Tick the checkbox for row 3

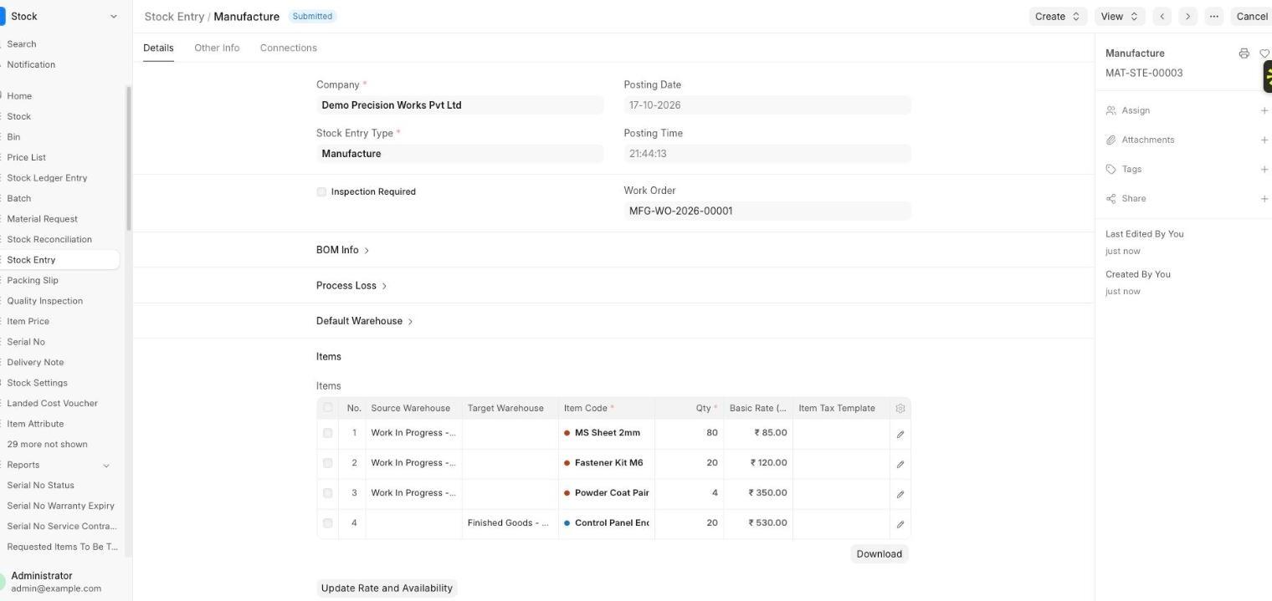[x=327, y=493]
